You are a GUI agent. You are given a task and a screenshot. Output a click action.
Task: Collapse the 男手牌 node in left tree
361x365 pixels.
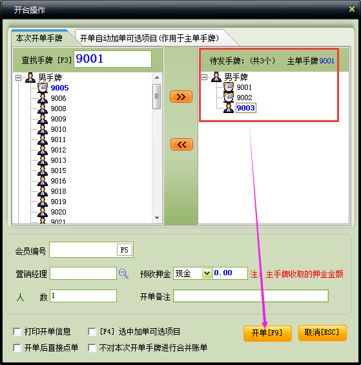pos(18,78)
